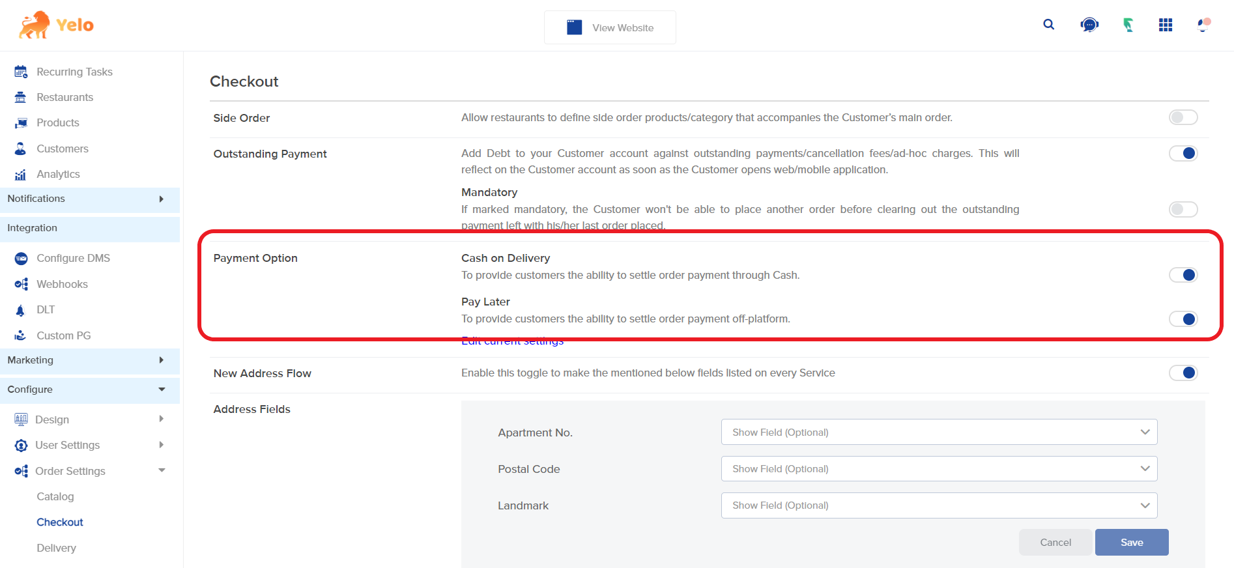Click the View Website button

[610, 27]
